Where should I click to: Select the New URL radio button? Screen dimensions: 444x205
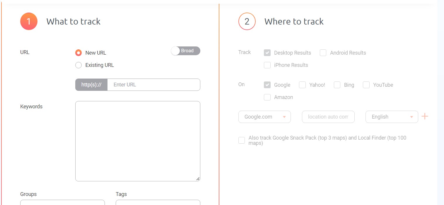pyautogui.click(x=78, y=53)
